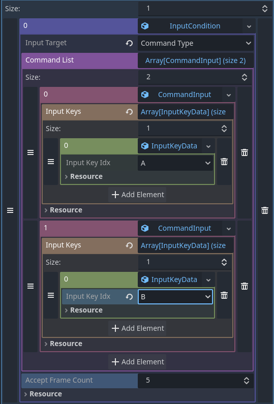274x404 pixels.
Task: Reset the Input Key Idx property set to B
Action: point(129,297)
